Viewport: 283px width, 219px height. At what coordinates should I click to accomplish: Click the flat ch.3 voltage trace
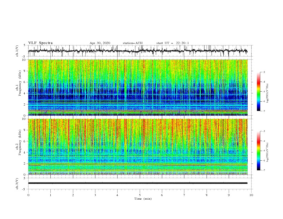(x=138, y=183)
